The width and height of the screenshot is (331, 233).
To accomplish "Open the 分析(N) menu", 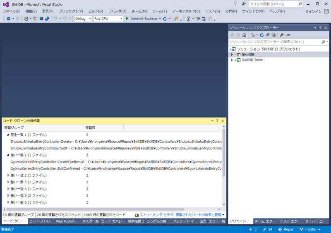I will [231, 11].
